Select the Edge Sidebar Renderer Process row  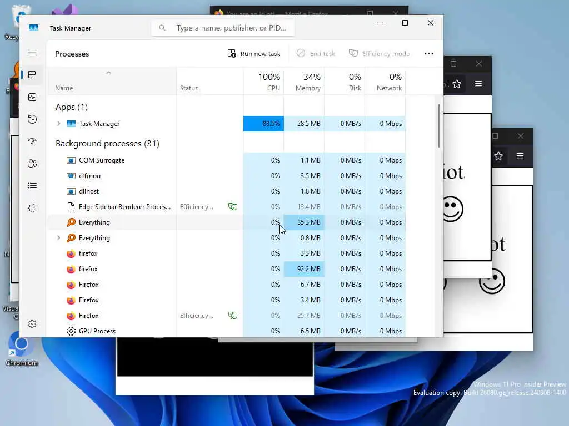click(227, 207)
